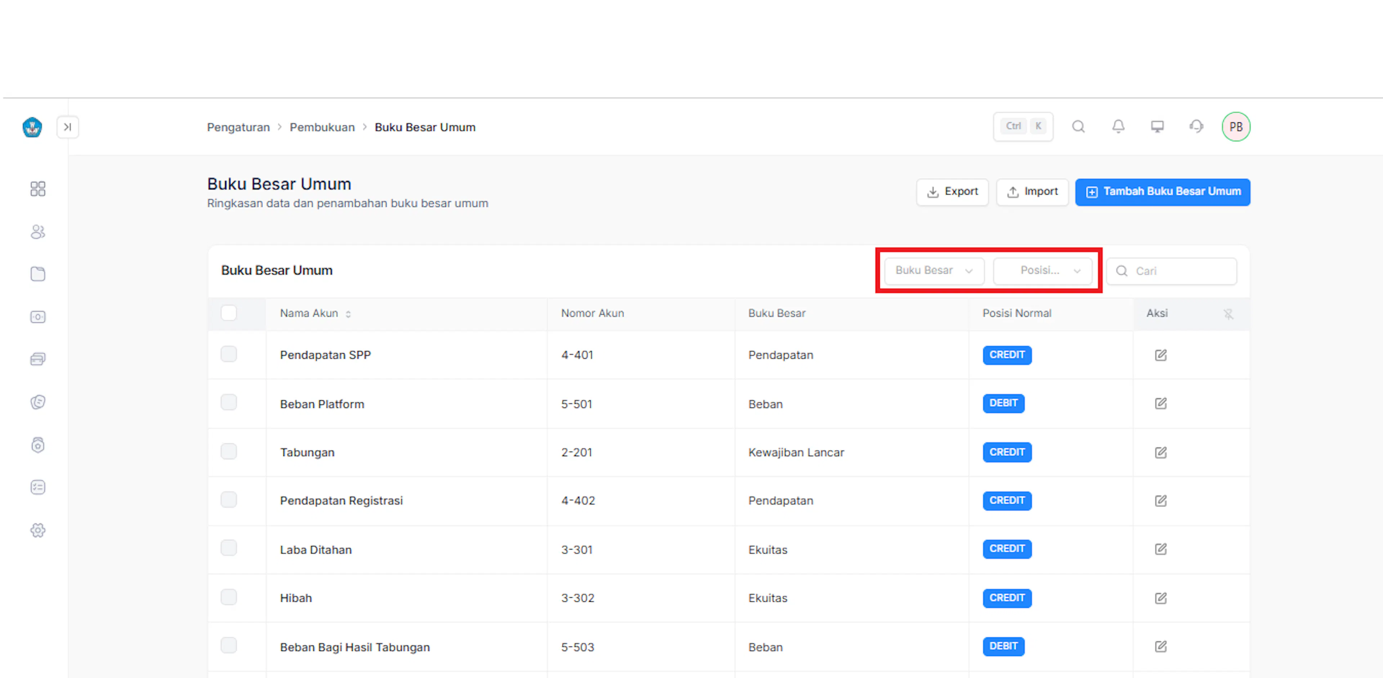Open the settings gear icon in sidebar

point(37,530)
